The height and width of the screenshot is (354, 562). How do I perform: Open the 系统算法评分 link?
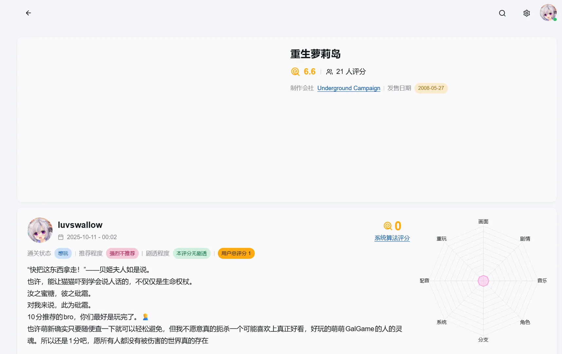392,238
